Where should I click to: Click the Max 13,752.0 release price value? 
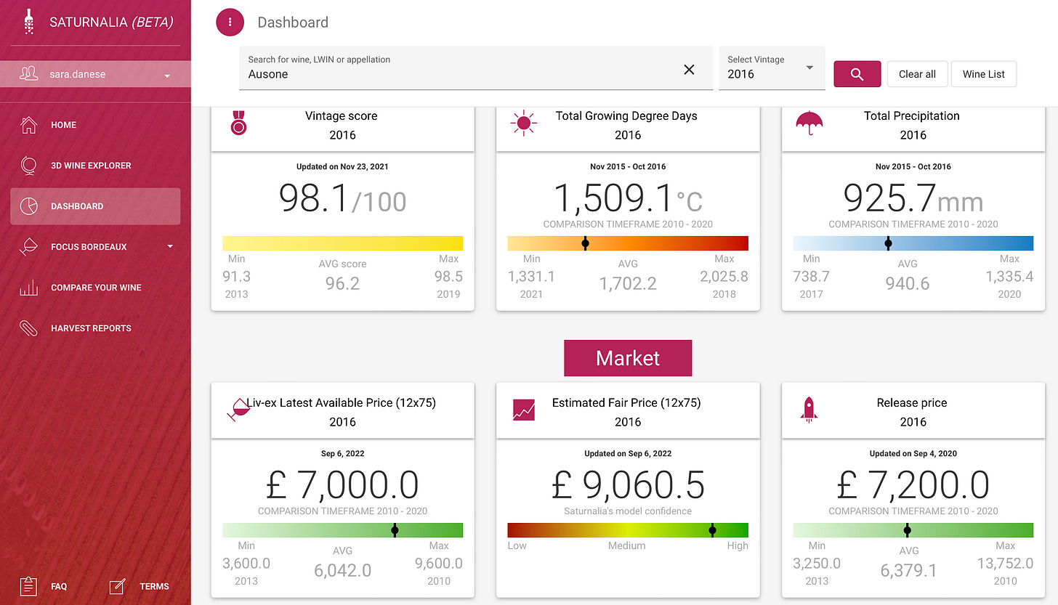click(x=1005, y=564)
